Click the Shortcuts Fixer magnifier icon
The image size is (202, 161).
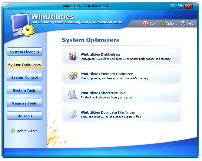[x=73, y=95]
